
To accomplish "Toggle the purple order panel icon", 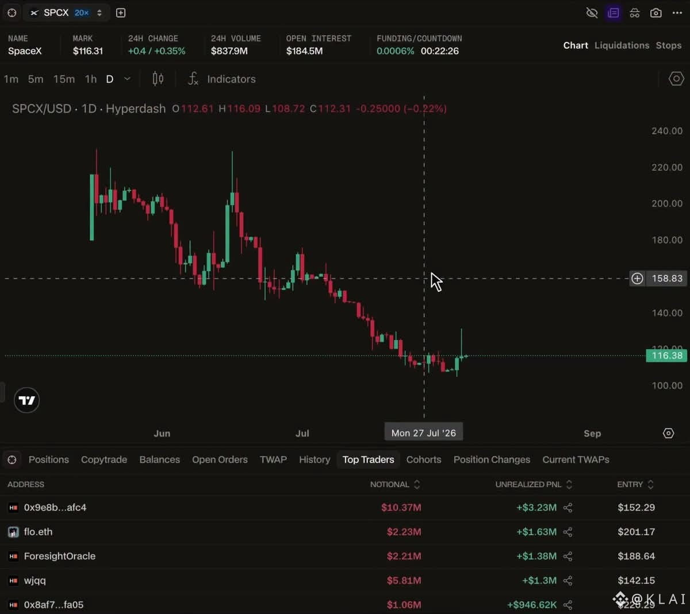I will tap(614, 13).
